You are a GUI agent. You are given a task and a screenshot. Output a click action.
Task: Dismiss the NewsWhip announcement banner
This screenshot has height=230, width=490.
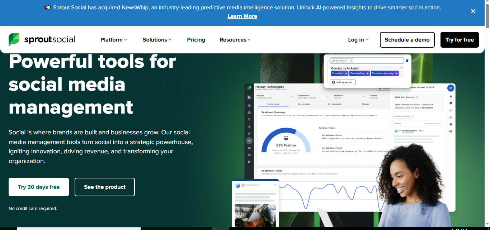click(x=473, y=11)
